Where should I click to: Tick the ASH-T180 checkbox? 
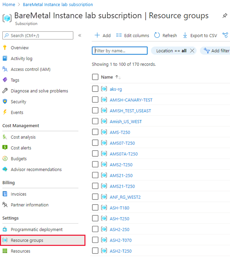95,208
